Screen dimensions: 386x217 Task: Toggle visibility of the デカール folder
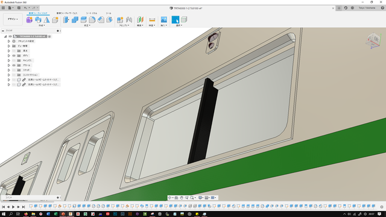pyautogui.click(x=14, y=65)
